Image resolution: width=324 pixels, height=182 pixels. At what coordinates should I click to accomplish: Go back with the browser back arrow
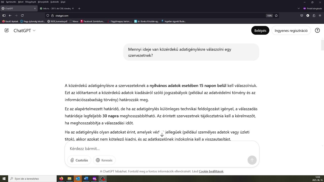tap(10, 15)
